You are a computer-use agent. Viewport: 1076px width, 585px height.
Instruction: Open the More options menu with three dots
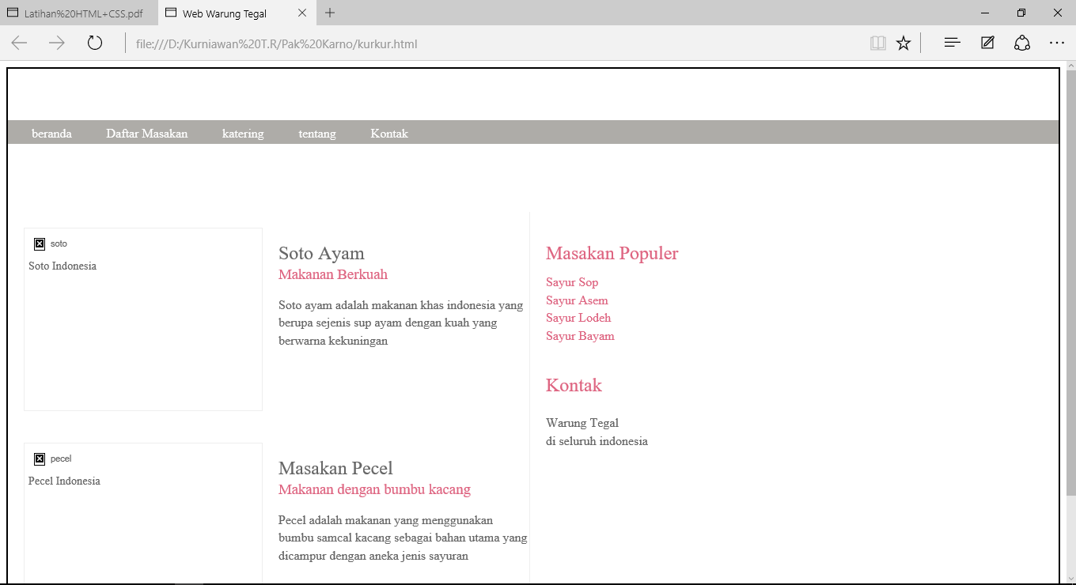(x=1057, y=43)
